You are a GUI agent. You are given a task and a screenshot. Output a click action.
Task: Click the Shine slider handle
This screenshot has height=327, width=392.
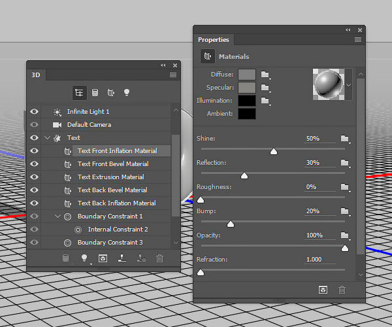[274, 151]
